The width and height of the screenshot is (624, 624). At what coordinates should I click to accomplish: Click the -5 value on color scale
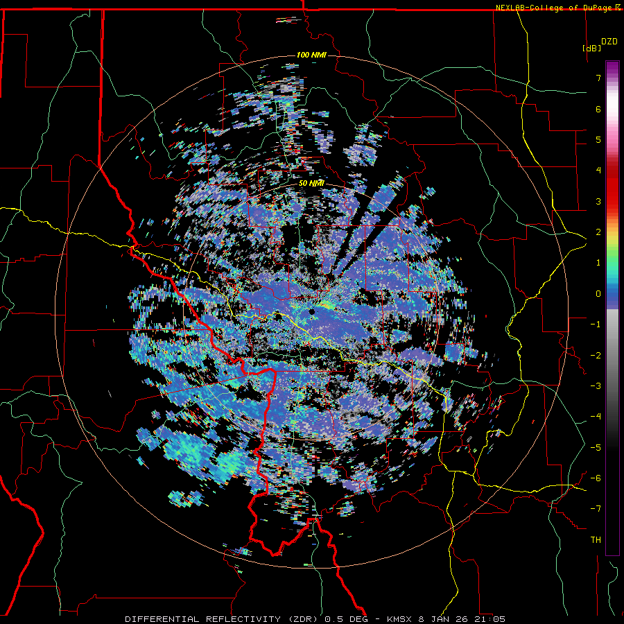pyautogui.click(x=596, y=448)
